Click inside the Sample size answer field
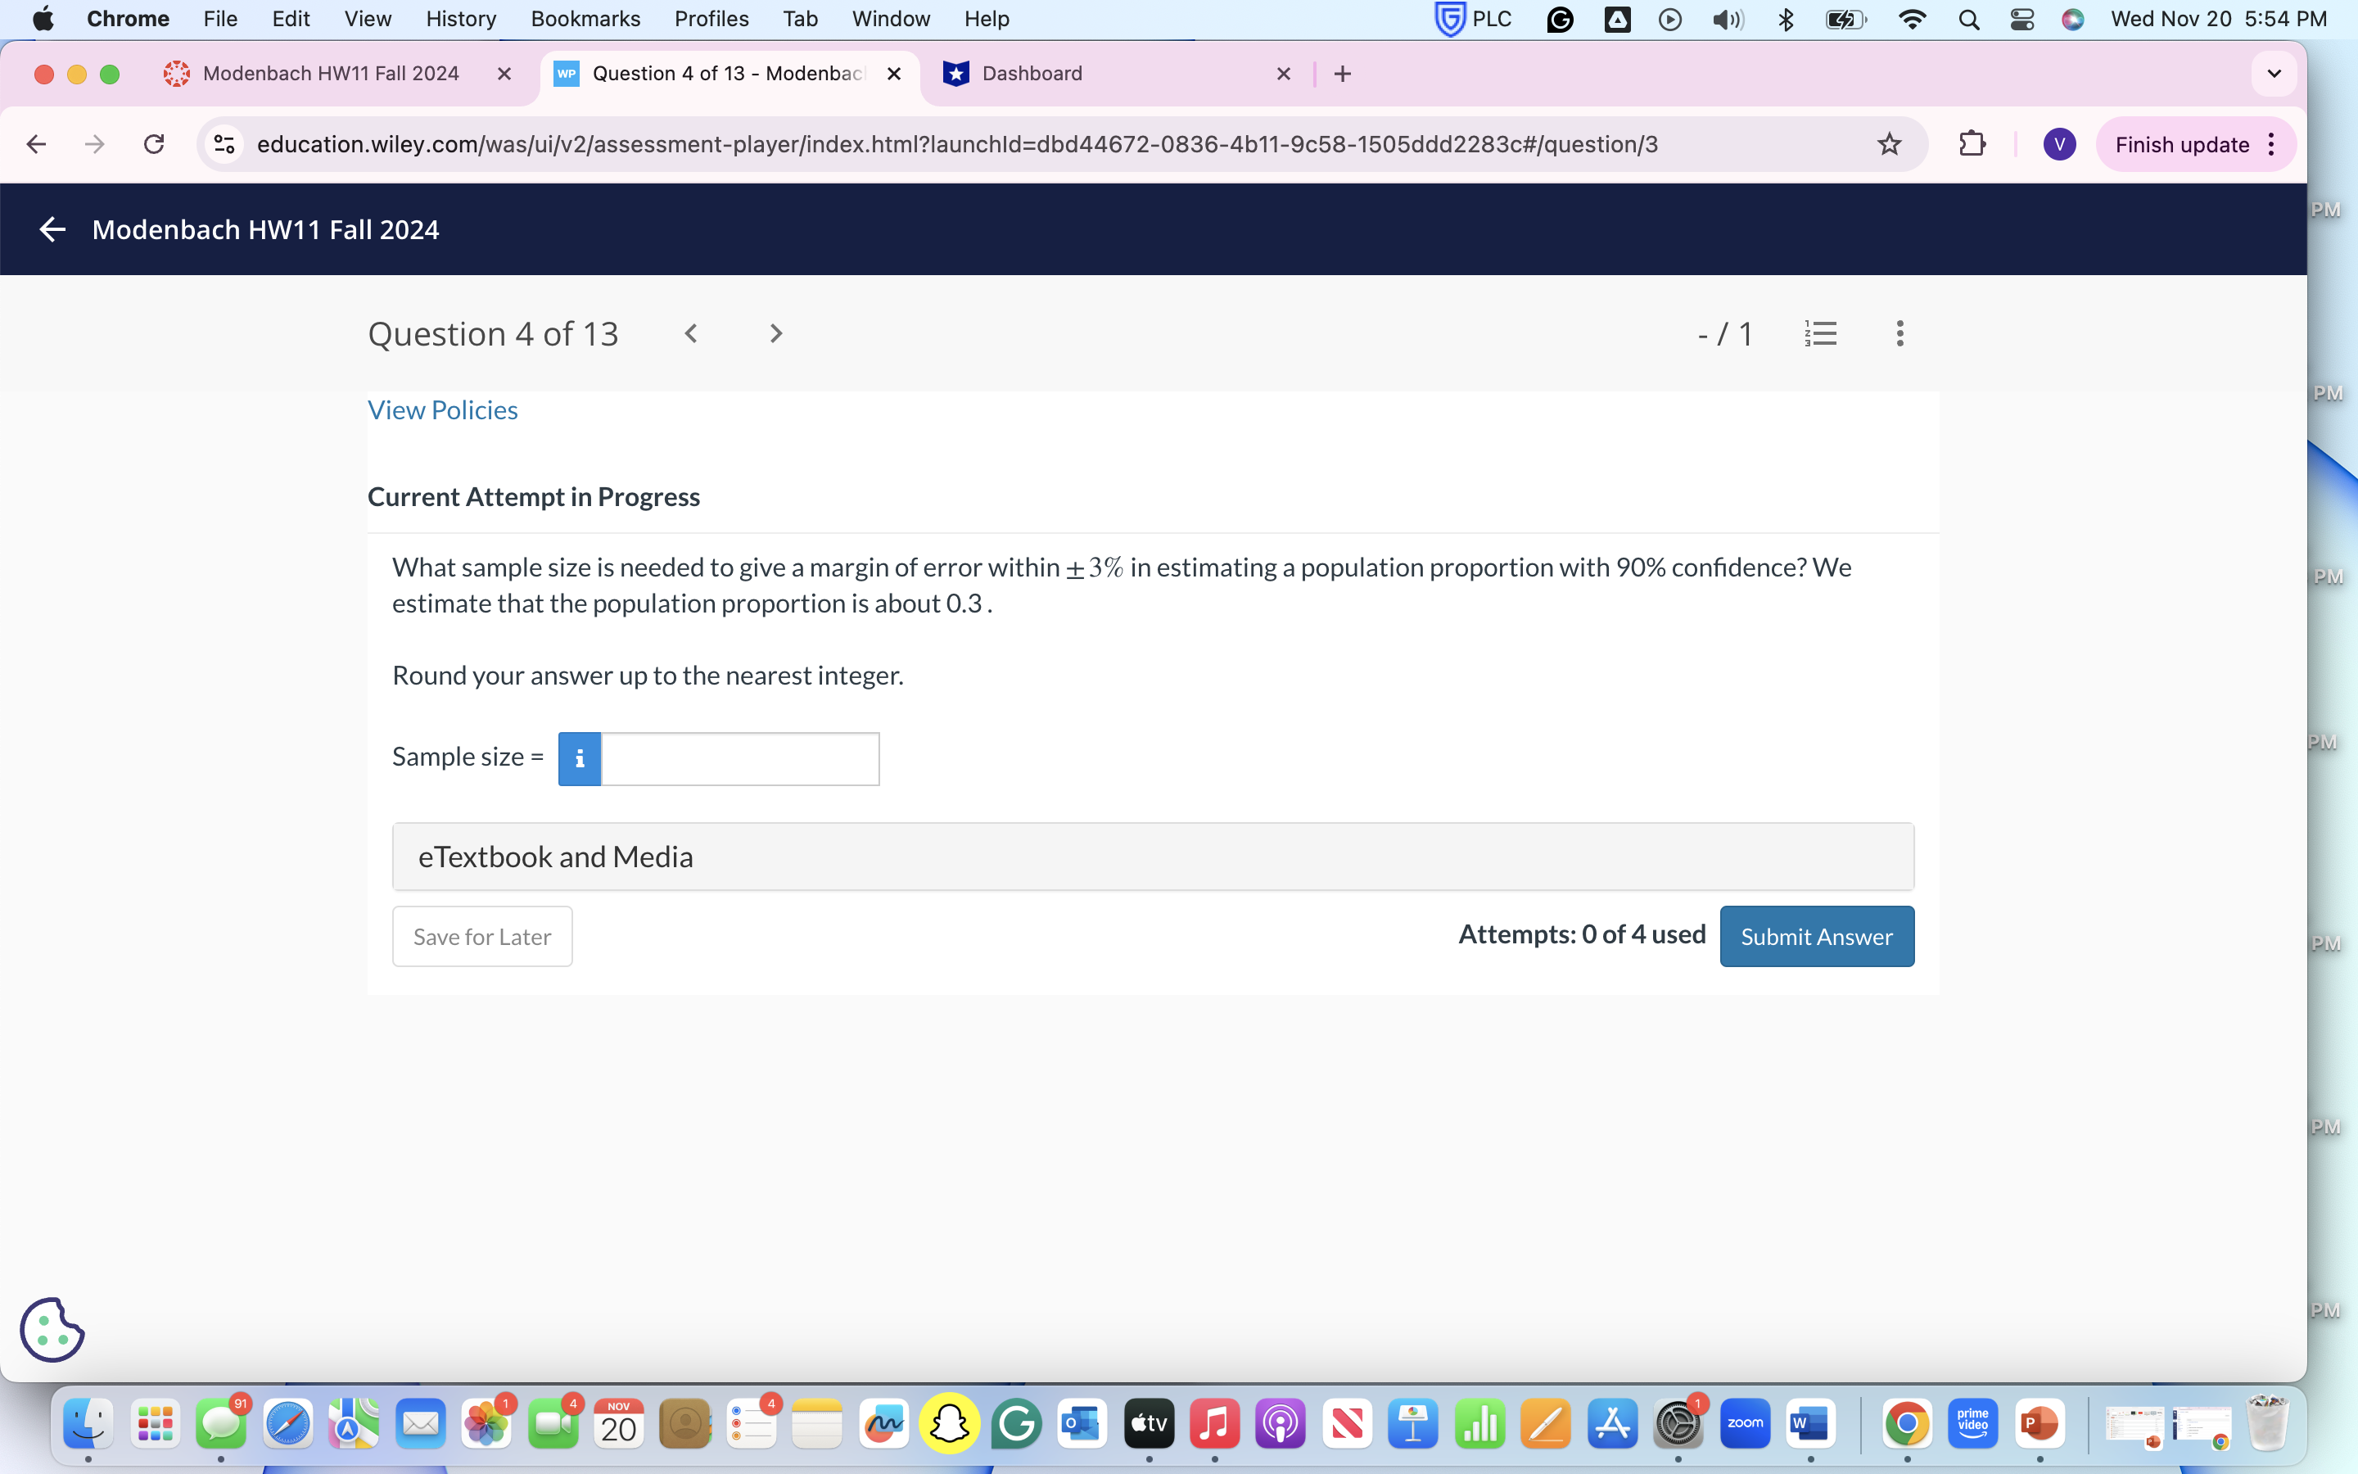Screen dimensions: 2358x1474 pyautogui.click(x=739, y=757)
